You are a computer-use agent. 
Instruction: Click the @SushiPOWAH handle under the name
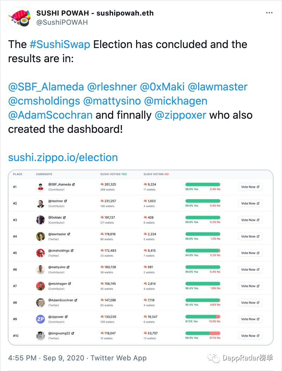62,23
